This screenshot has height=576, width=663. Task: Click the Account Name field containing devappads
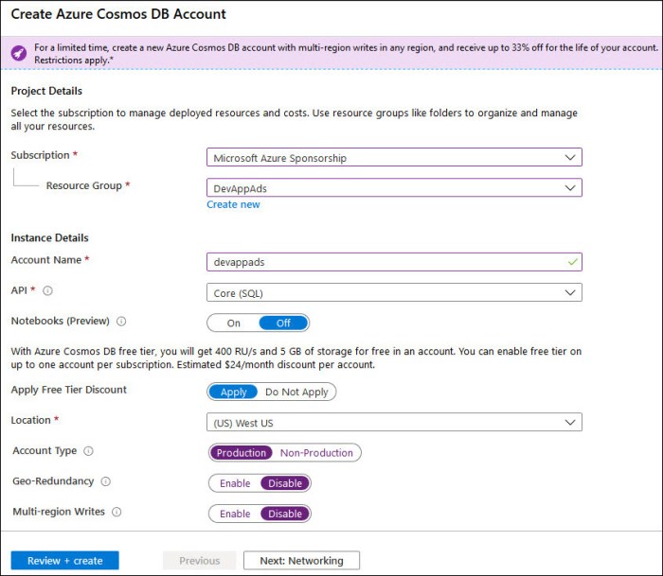click(394, 262)
